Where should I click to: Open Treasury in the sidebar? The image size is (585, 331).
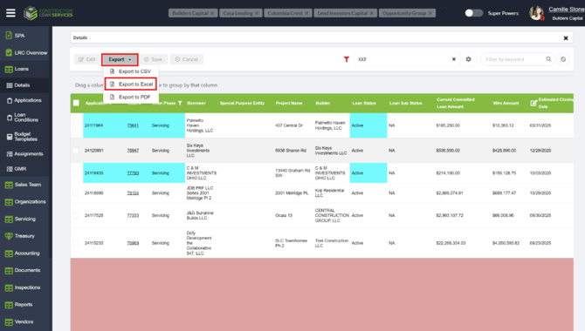24,236
